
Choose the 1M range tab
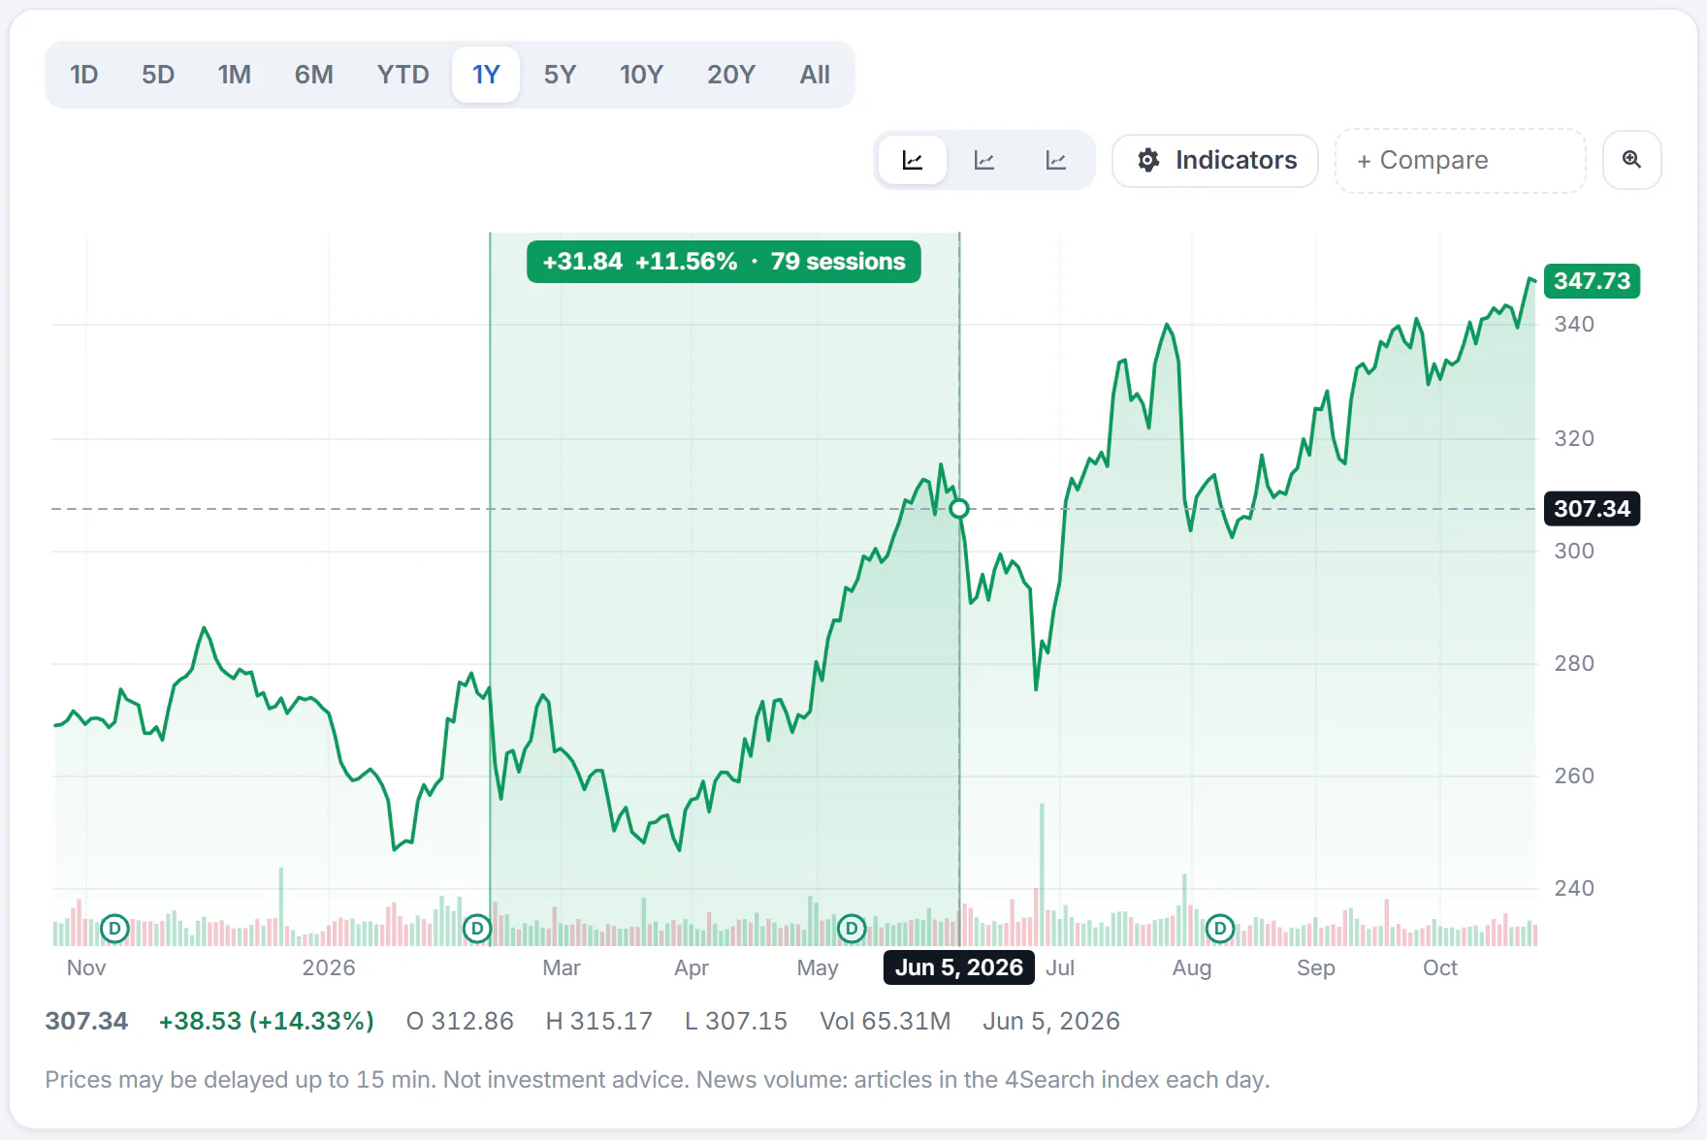click(234, 75)
